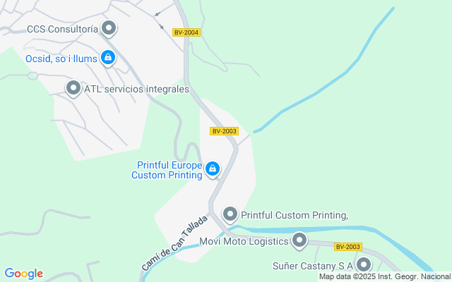Screen dimensions: 452x282
Task: Click the lower right BV-2003 road badge
Action: tap(348, 247)
